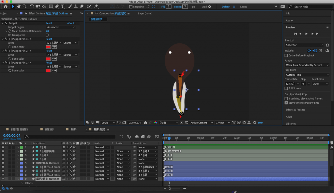Select the Eraser tool
The image size is (334, 193).
82,6
